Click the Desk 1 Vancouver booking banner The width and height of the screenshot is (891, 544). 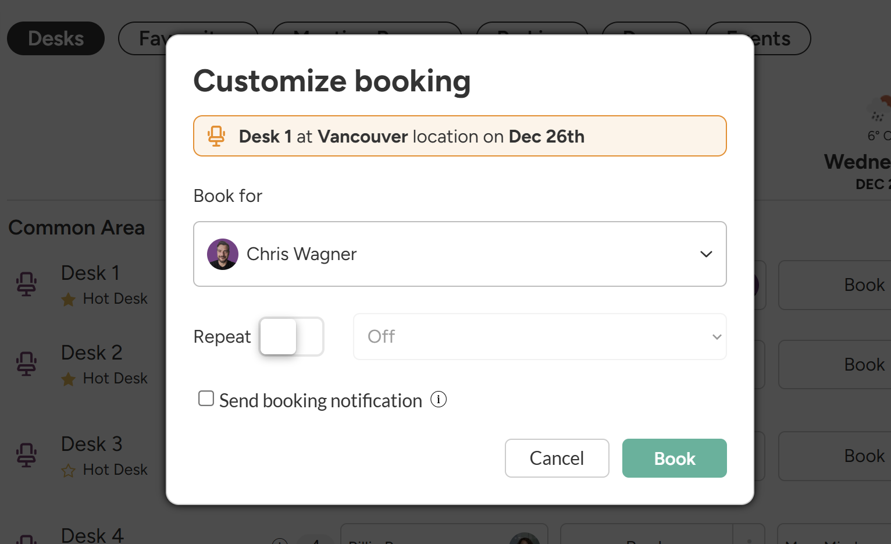tap(459, 136)
